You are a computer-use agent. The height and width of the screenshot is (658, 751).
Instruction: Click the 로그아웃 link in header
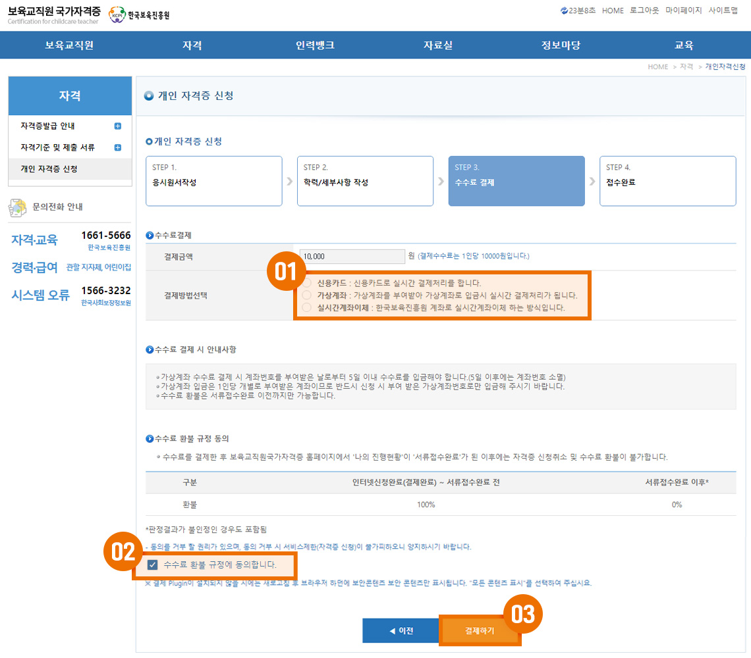tap(644, 11)
